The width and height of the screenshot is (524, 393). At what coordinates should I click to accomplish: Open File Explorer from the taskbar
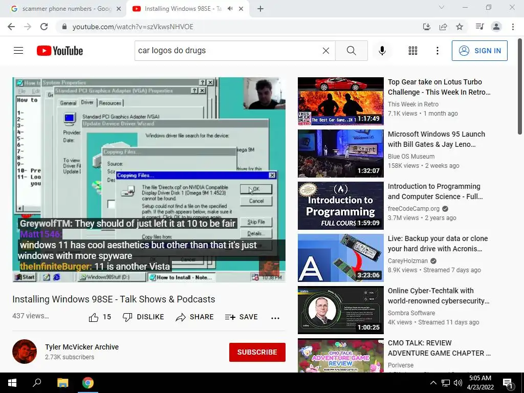[62, 383]
